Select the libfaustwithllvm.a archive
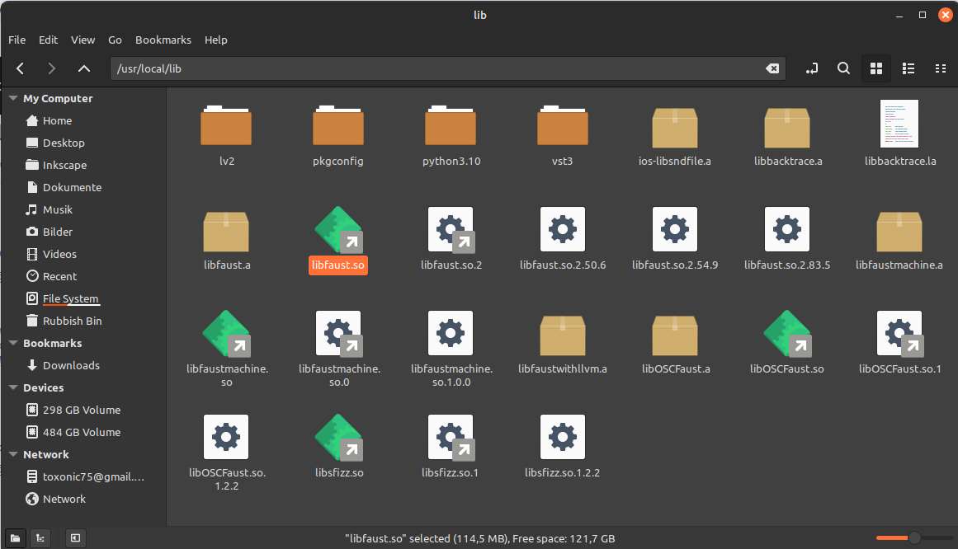This screenshot has height=549, width=958. 563,334
